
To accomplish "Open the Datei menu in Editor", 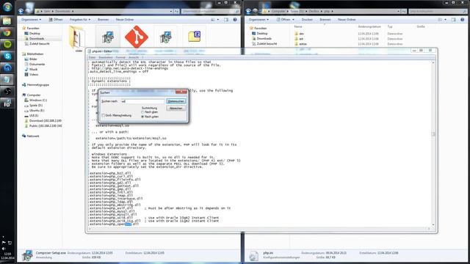I will click(92, 57).
